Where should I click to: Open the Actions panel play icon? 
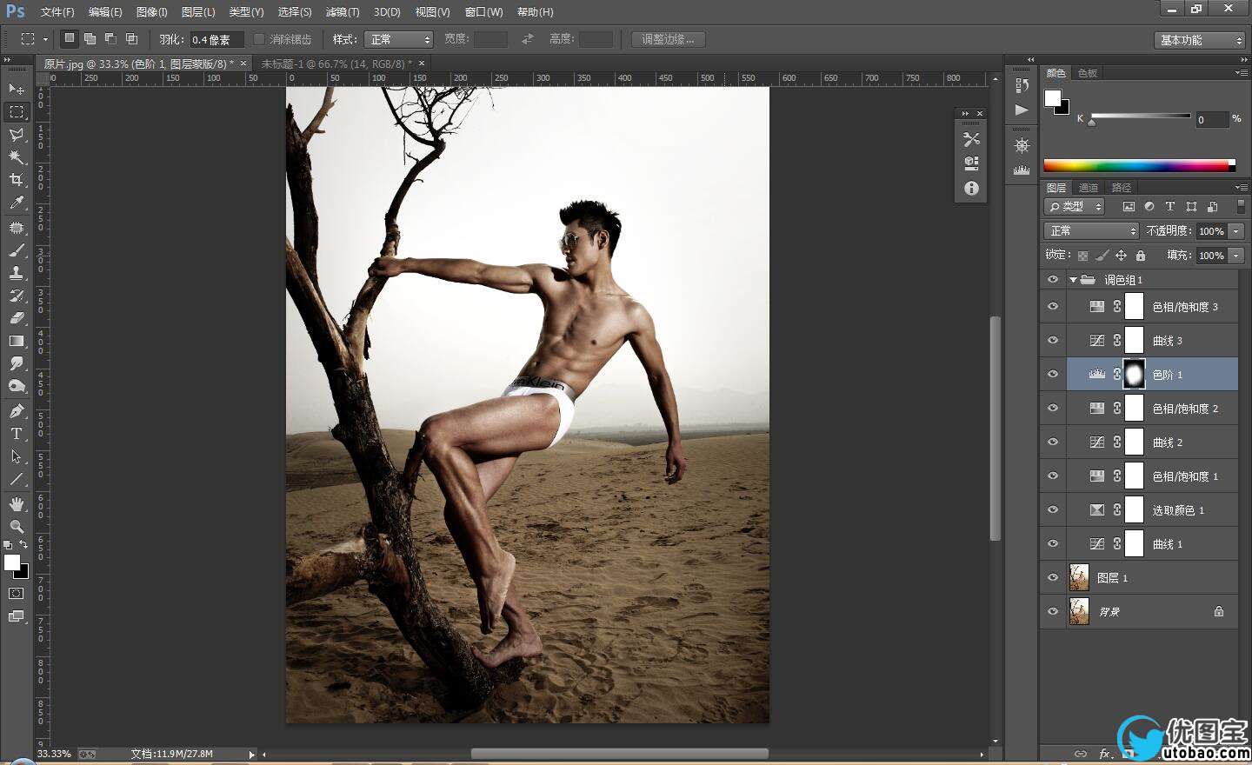1022,110
